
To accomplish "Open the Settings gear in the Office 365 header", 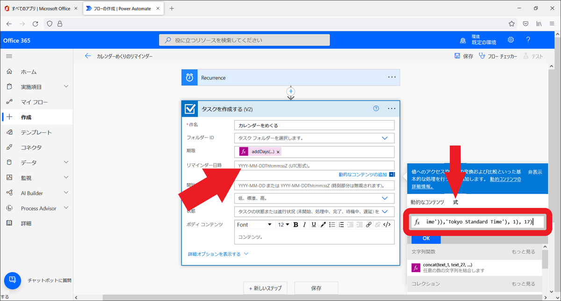I will pos(511,40).
